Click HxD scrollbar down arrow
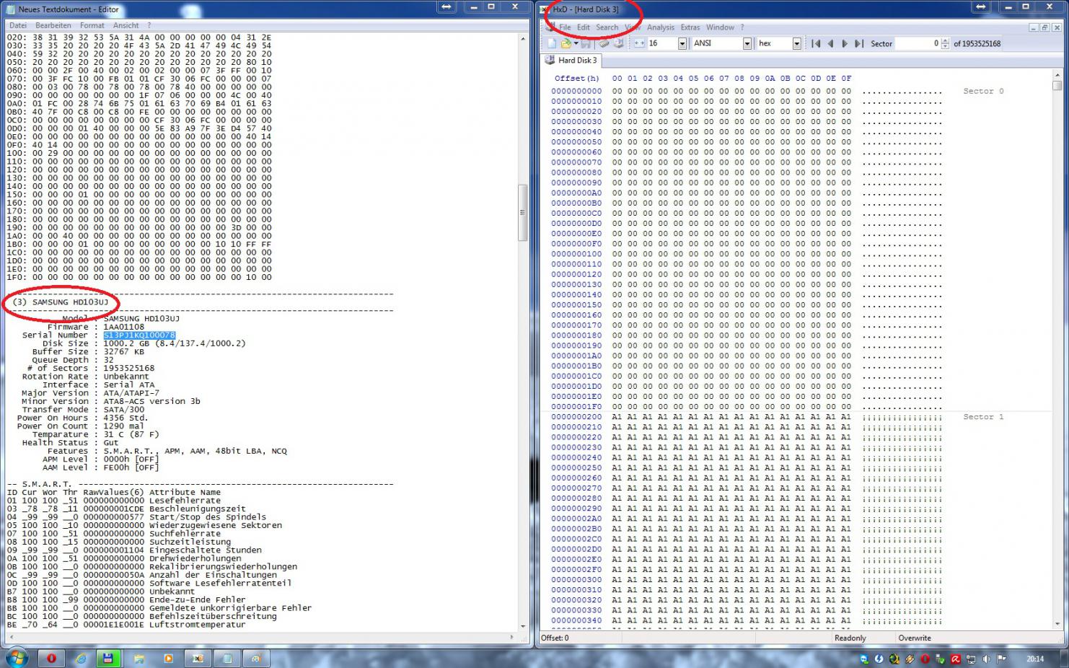 click(x=1057, y=624)
